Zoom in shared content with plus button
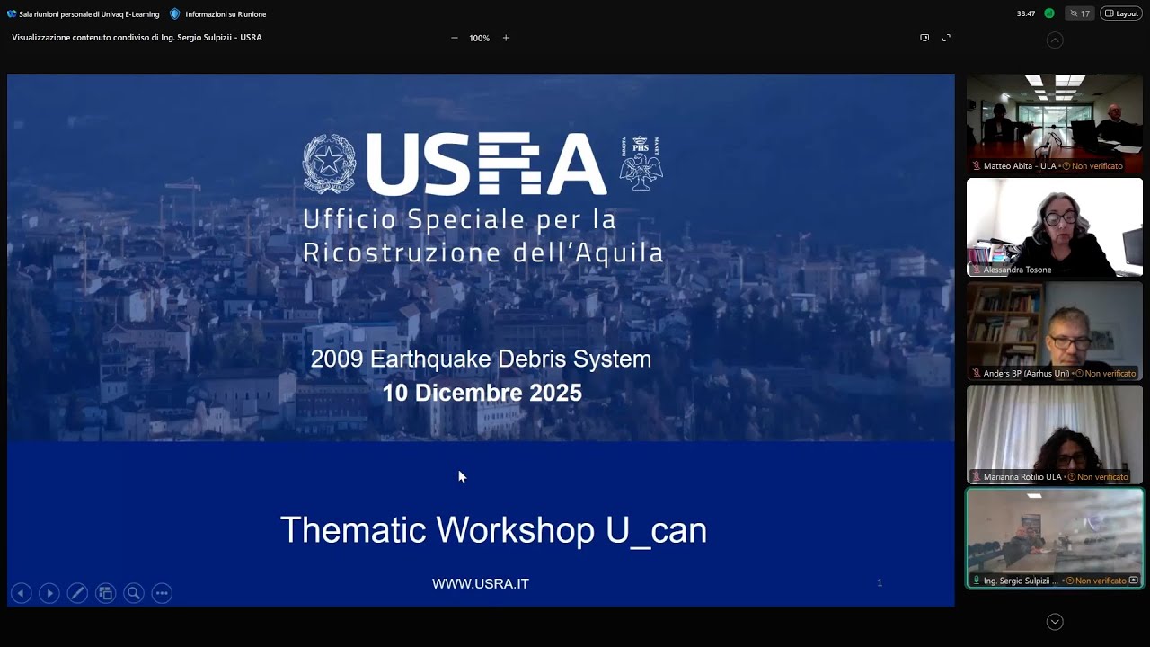 click(506, 38)
